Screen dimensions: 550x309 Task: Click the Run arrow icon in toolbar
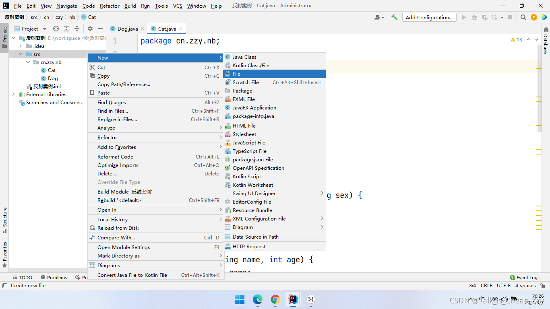(x=464, y=17)
